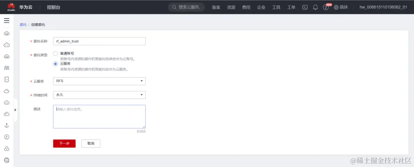Open the cloud-with-house sidebar icon
Viewport: 414px width, 167px height.
[7, 102]
